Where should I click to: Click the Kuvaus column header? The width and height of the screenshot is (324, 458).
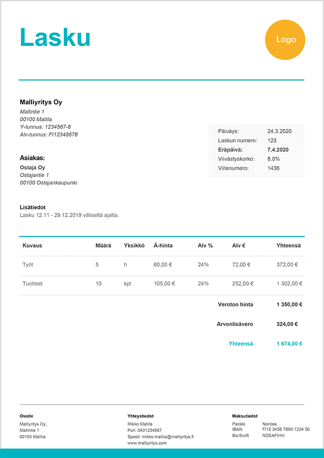click(x=32, y=245)
